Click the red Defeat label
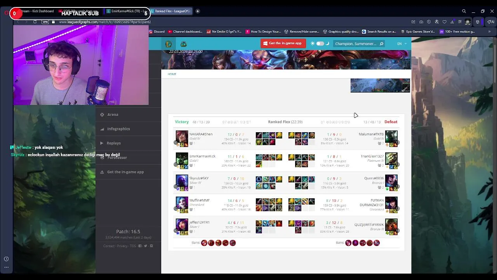497x280 pixels. tap(391, 122)
